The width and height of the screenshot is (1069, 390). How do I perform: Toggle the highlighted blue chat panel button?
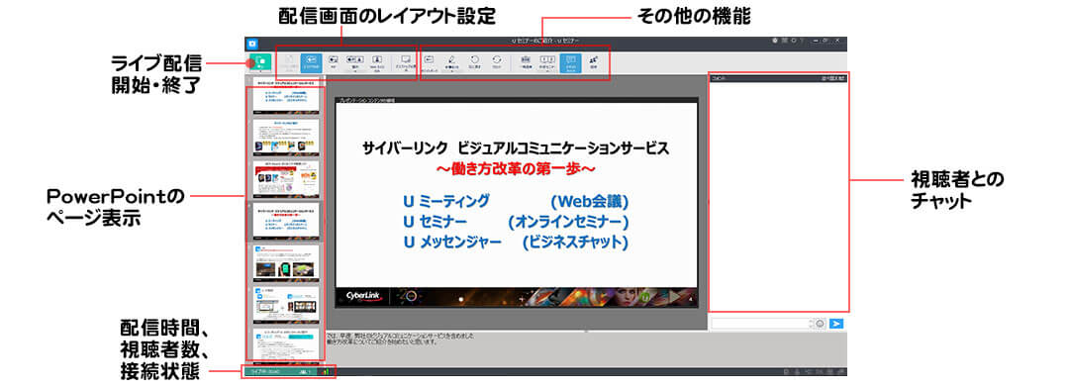[571, 62]
